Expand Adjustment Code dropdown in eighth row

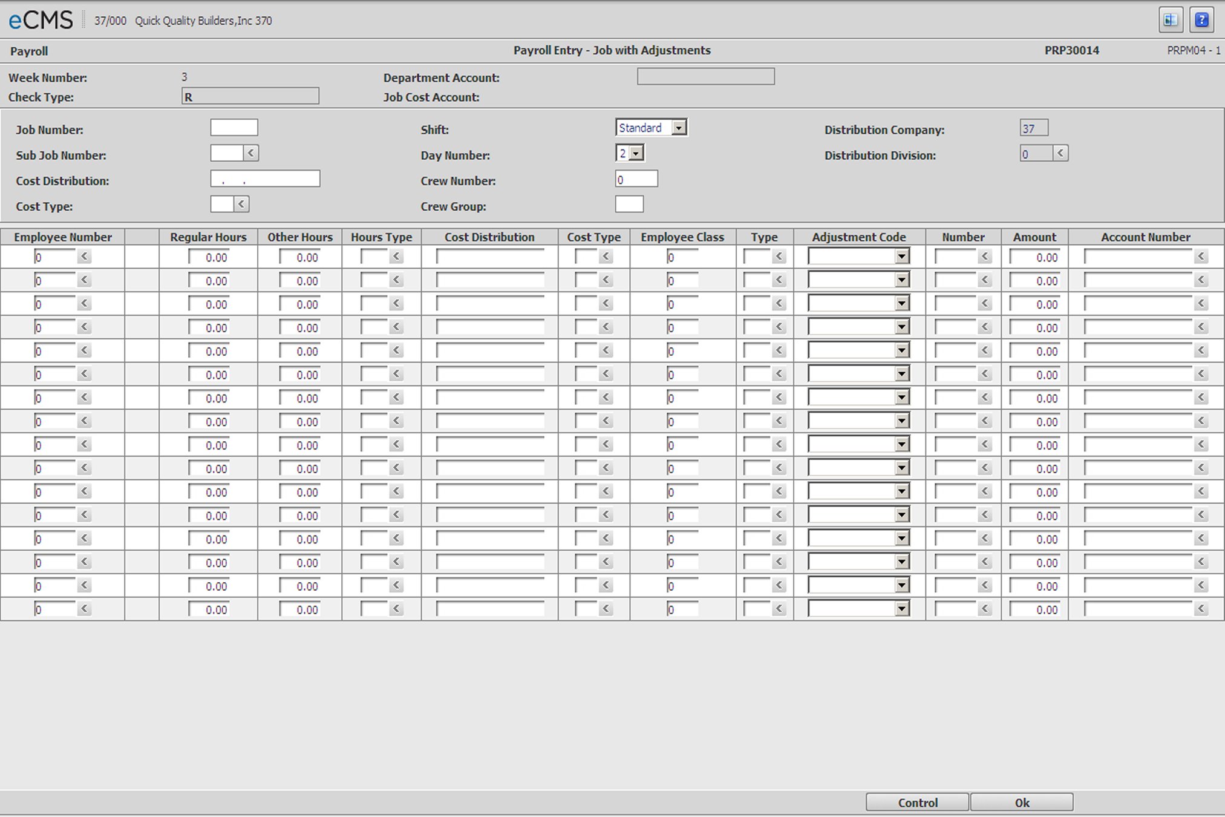[x=901, y=421]
